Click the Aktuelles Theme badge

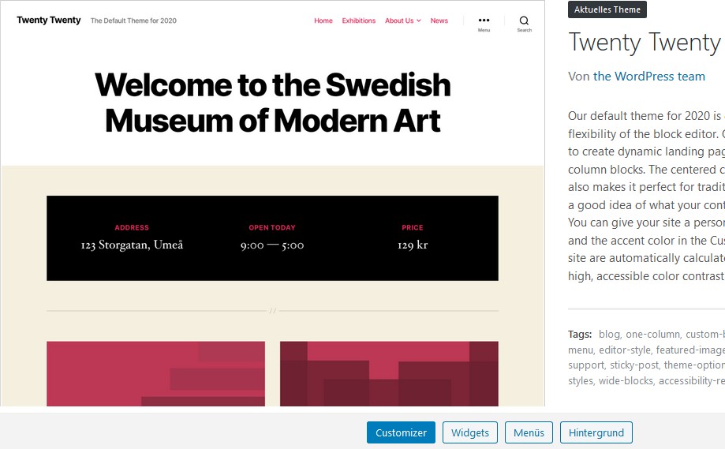607,9
